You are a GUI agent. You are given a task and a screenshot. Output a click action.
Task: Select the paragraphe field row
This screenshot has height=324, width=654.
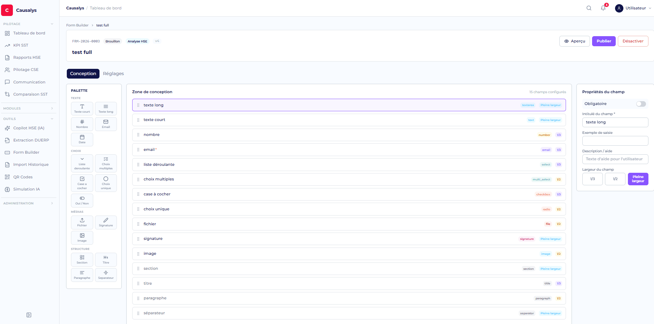pyautogui.click(x=349, y=298)
